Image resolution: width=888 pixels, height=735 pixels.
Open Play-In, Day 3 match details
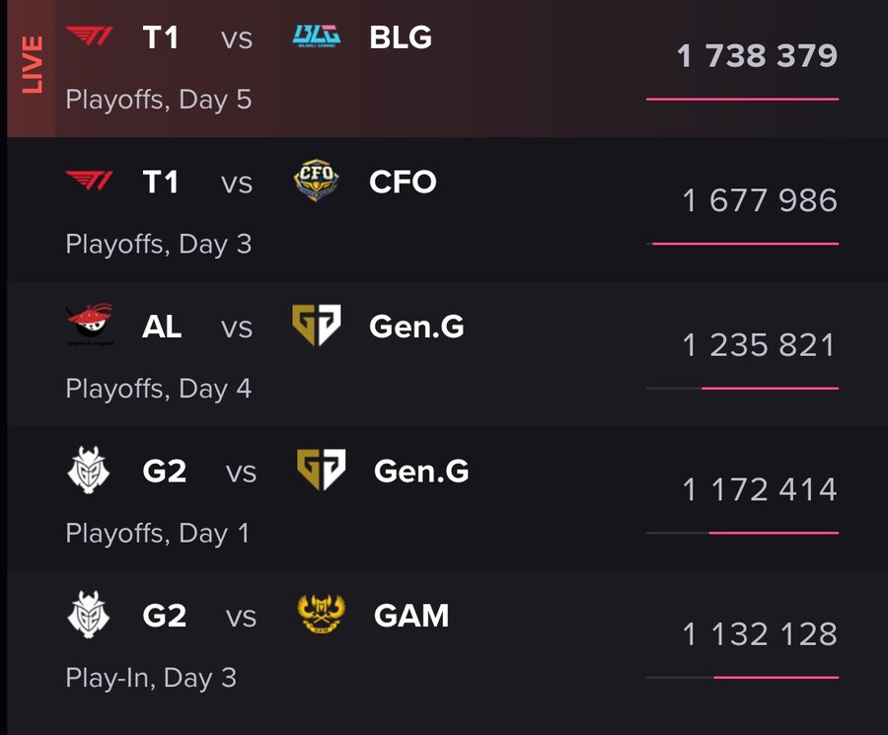151,677
